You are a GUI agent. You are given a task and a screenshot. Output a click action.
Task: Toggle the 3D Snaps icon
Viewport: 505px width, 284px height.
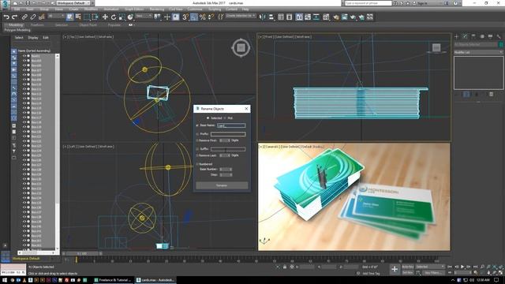pos(185,17)
